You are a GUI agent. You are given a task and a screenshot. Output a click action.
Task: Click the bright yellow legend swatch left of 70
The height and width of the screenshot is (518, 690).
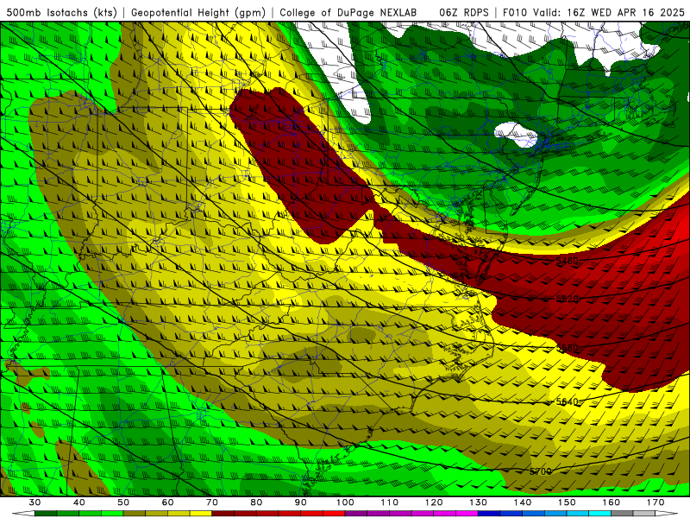click(x=201, y=513)
